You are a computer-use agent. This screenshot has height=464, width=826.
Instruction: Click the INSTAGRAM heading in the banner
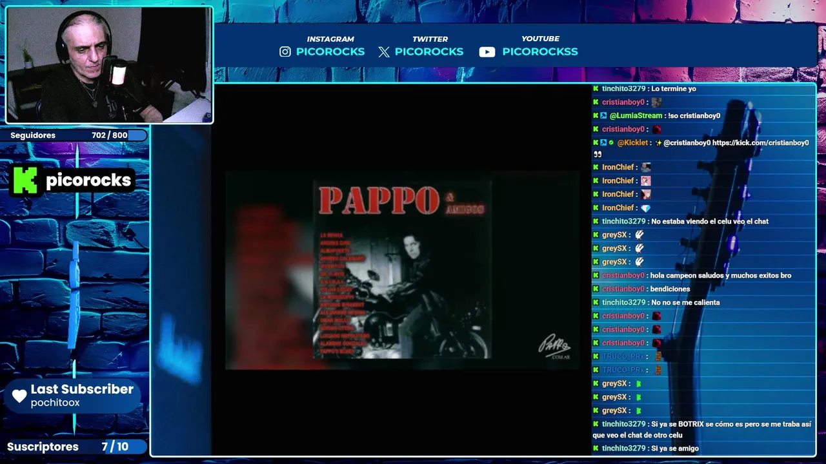click(330, 39)
